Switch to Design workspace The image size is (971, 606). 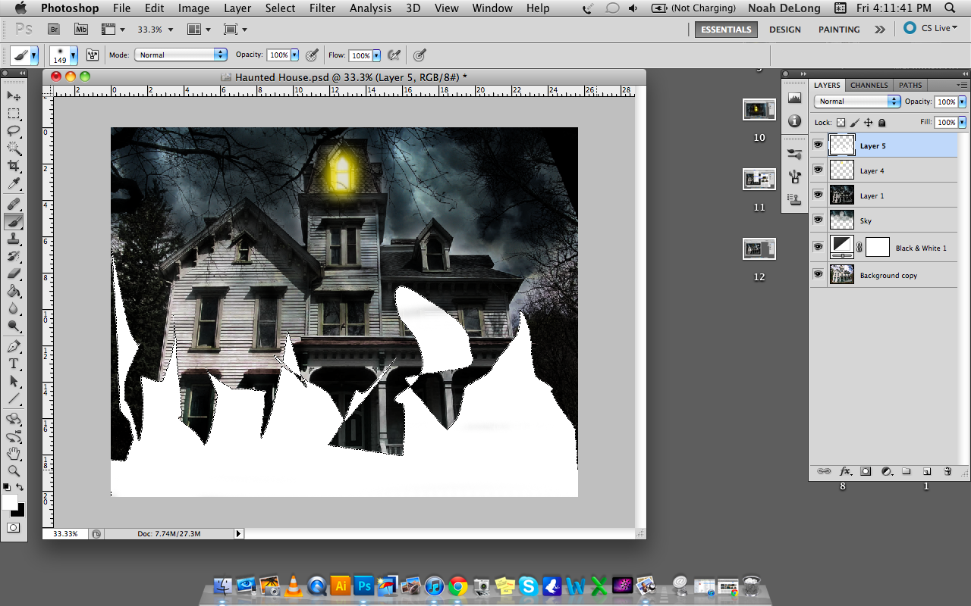[x=784, y=30]
